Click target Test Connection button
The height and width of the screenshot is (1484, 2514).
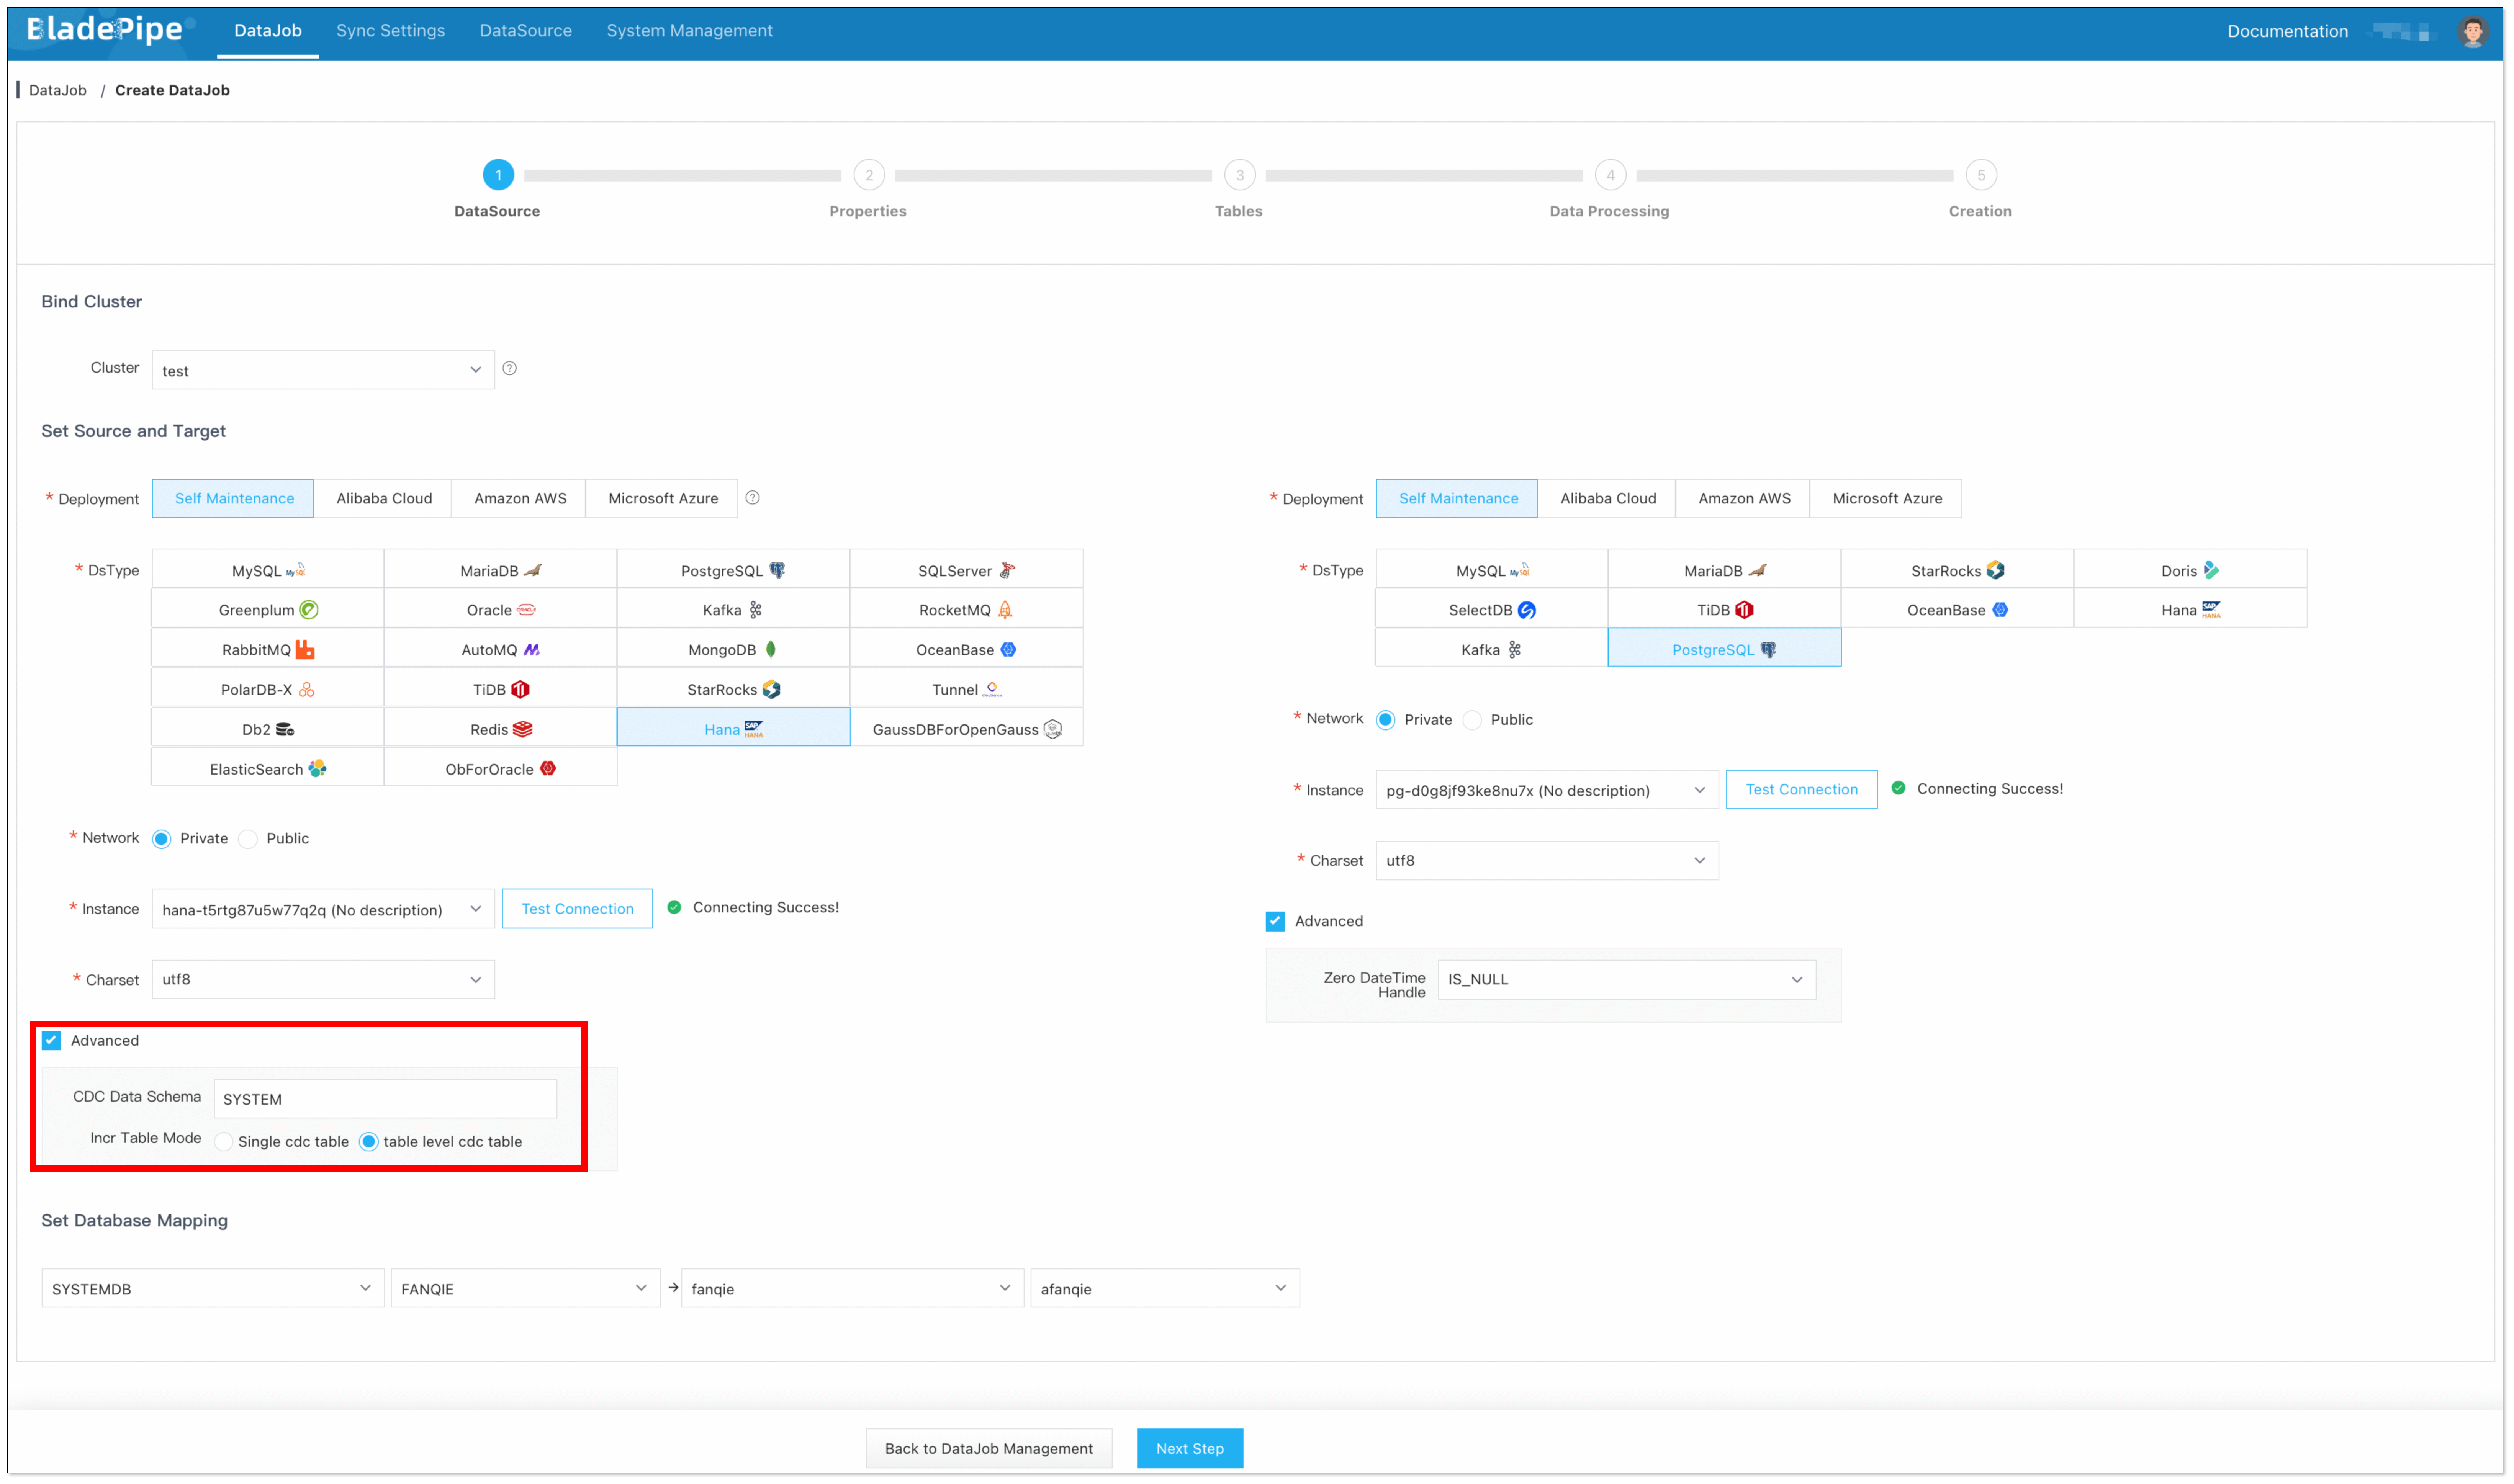(1802, 790)
